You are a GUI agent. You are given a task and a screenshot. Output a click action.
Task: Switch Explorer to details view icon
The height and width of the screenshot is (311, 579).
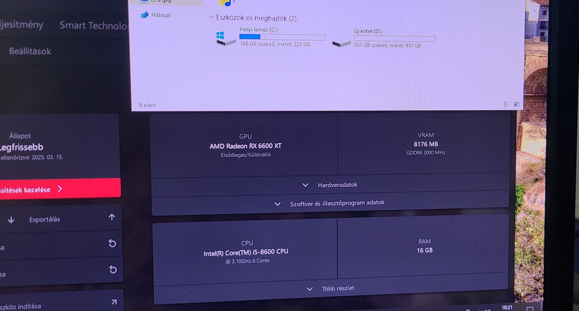coord(508,104)
